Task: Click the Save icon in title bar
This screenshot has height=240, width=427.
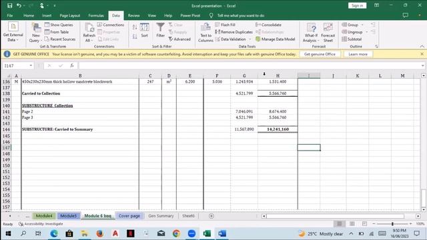Action: tap(10, 6)
